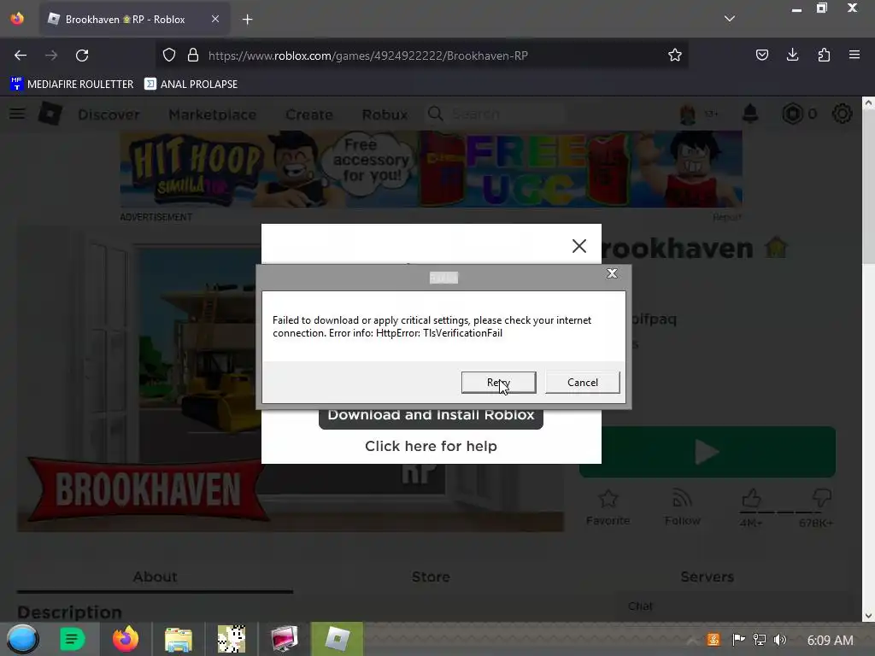Image resolution: width=875 pixels, height=656 pixels.
Task: Open Firefox from the taskbar
Action: 126,639
